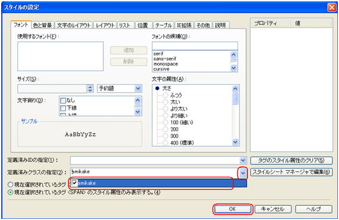Tick the 下線 underline checkbox
Image resolution: width=339 pixels, height=220 pixels.
[x=63, y=108]
